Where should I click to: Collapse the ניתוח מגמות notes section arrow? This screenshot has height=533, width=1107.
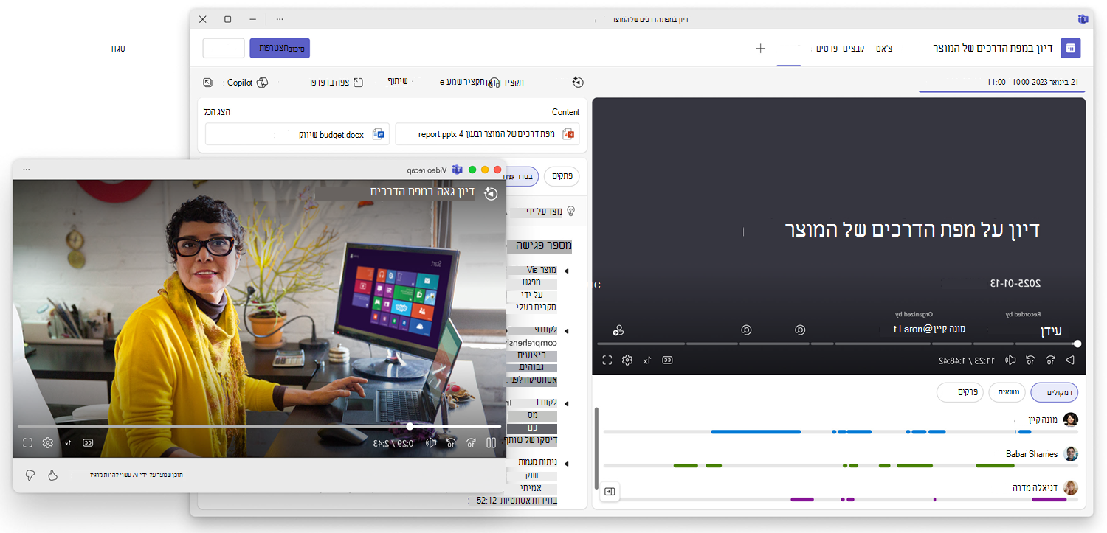click(566, 464)
